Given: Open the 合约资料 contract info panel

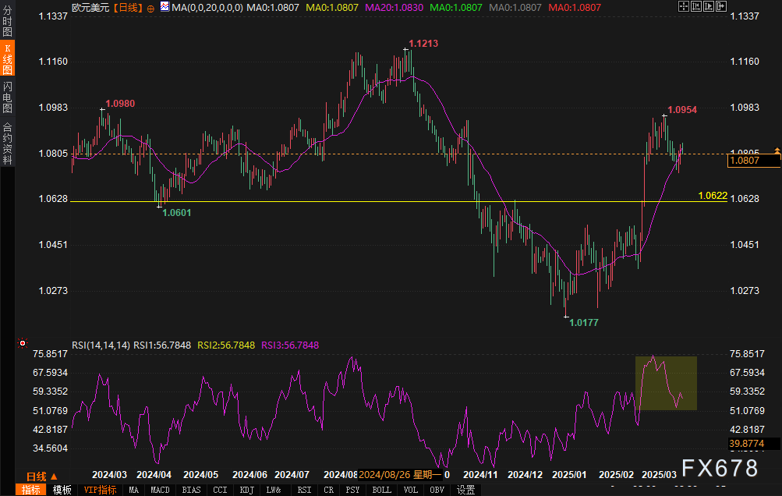Looking at the screenshot, I should [7, 143].
